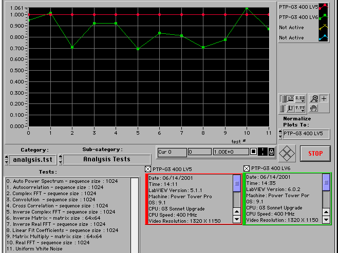Uncheck the green PTP-G3 400 LV6 checkbox

[x=247, y=168]
